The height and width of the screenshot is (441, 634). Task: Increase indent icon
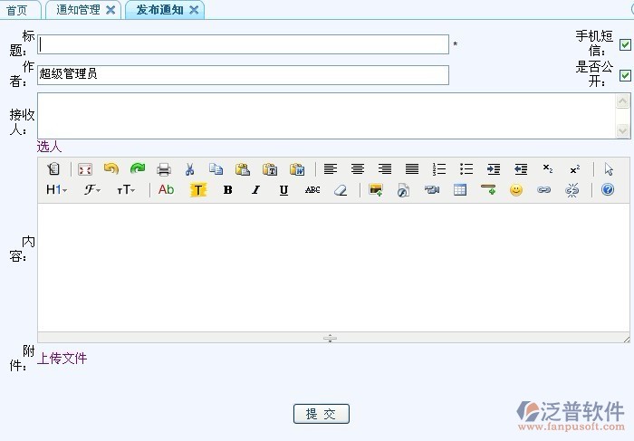pyautogui.click(x=494, y=169)
